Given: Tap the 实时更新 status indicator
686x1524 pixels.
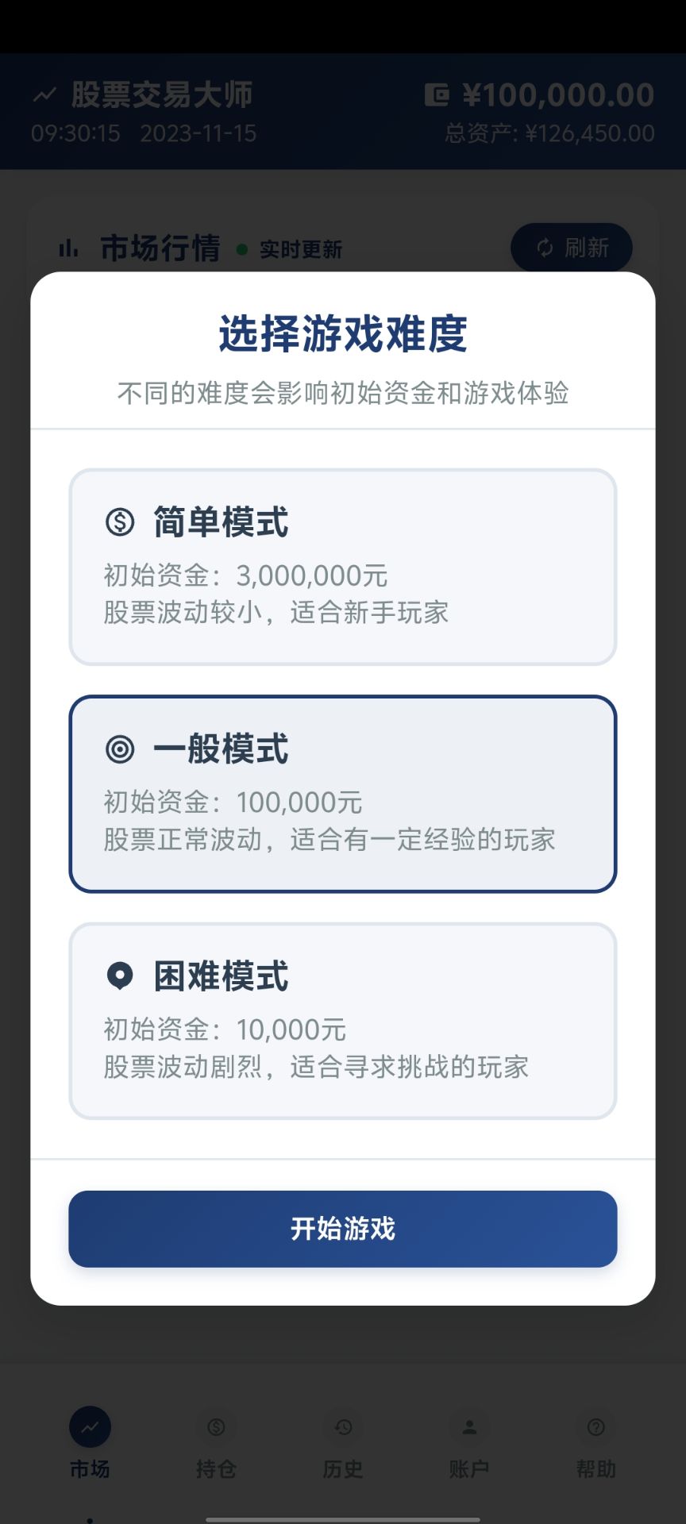Looking at the screenshot, I should coord(291,250).
